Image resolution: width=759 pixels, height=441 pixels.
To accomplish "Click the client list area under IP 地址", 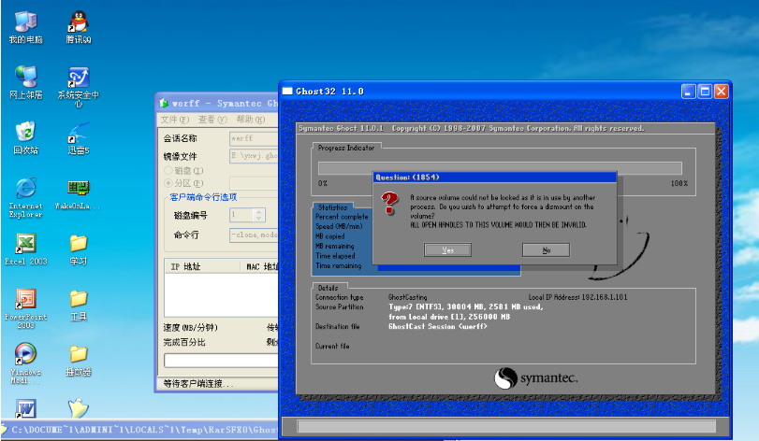I will coord(222,294).
